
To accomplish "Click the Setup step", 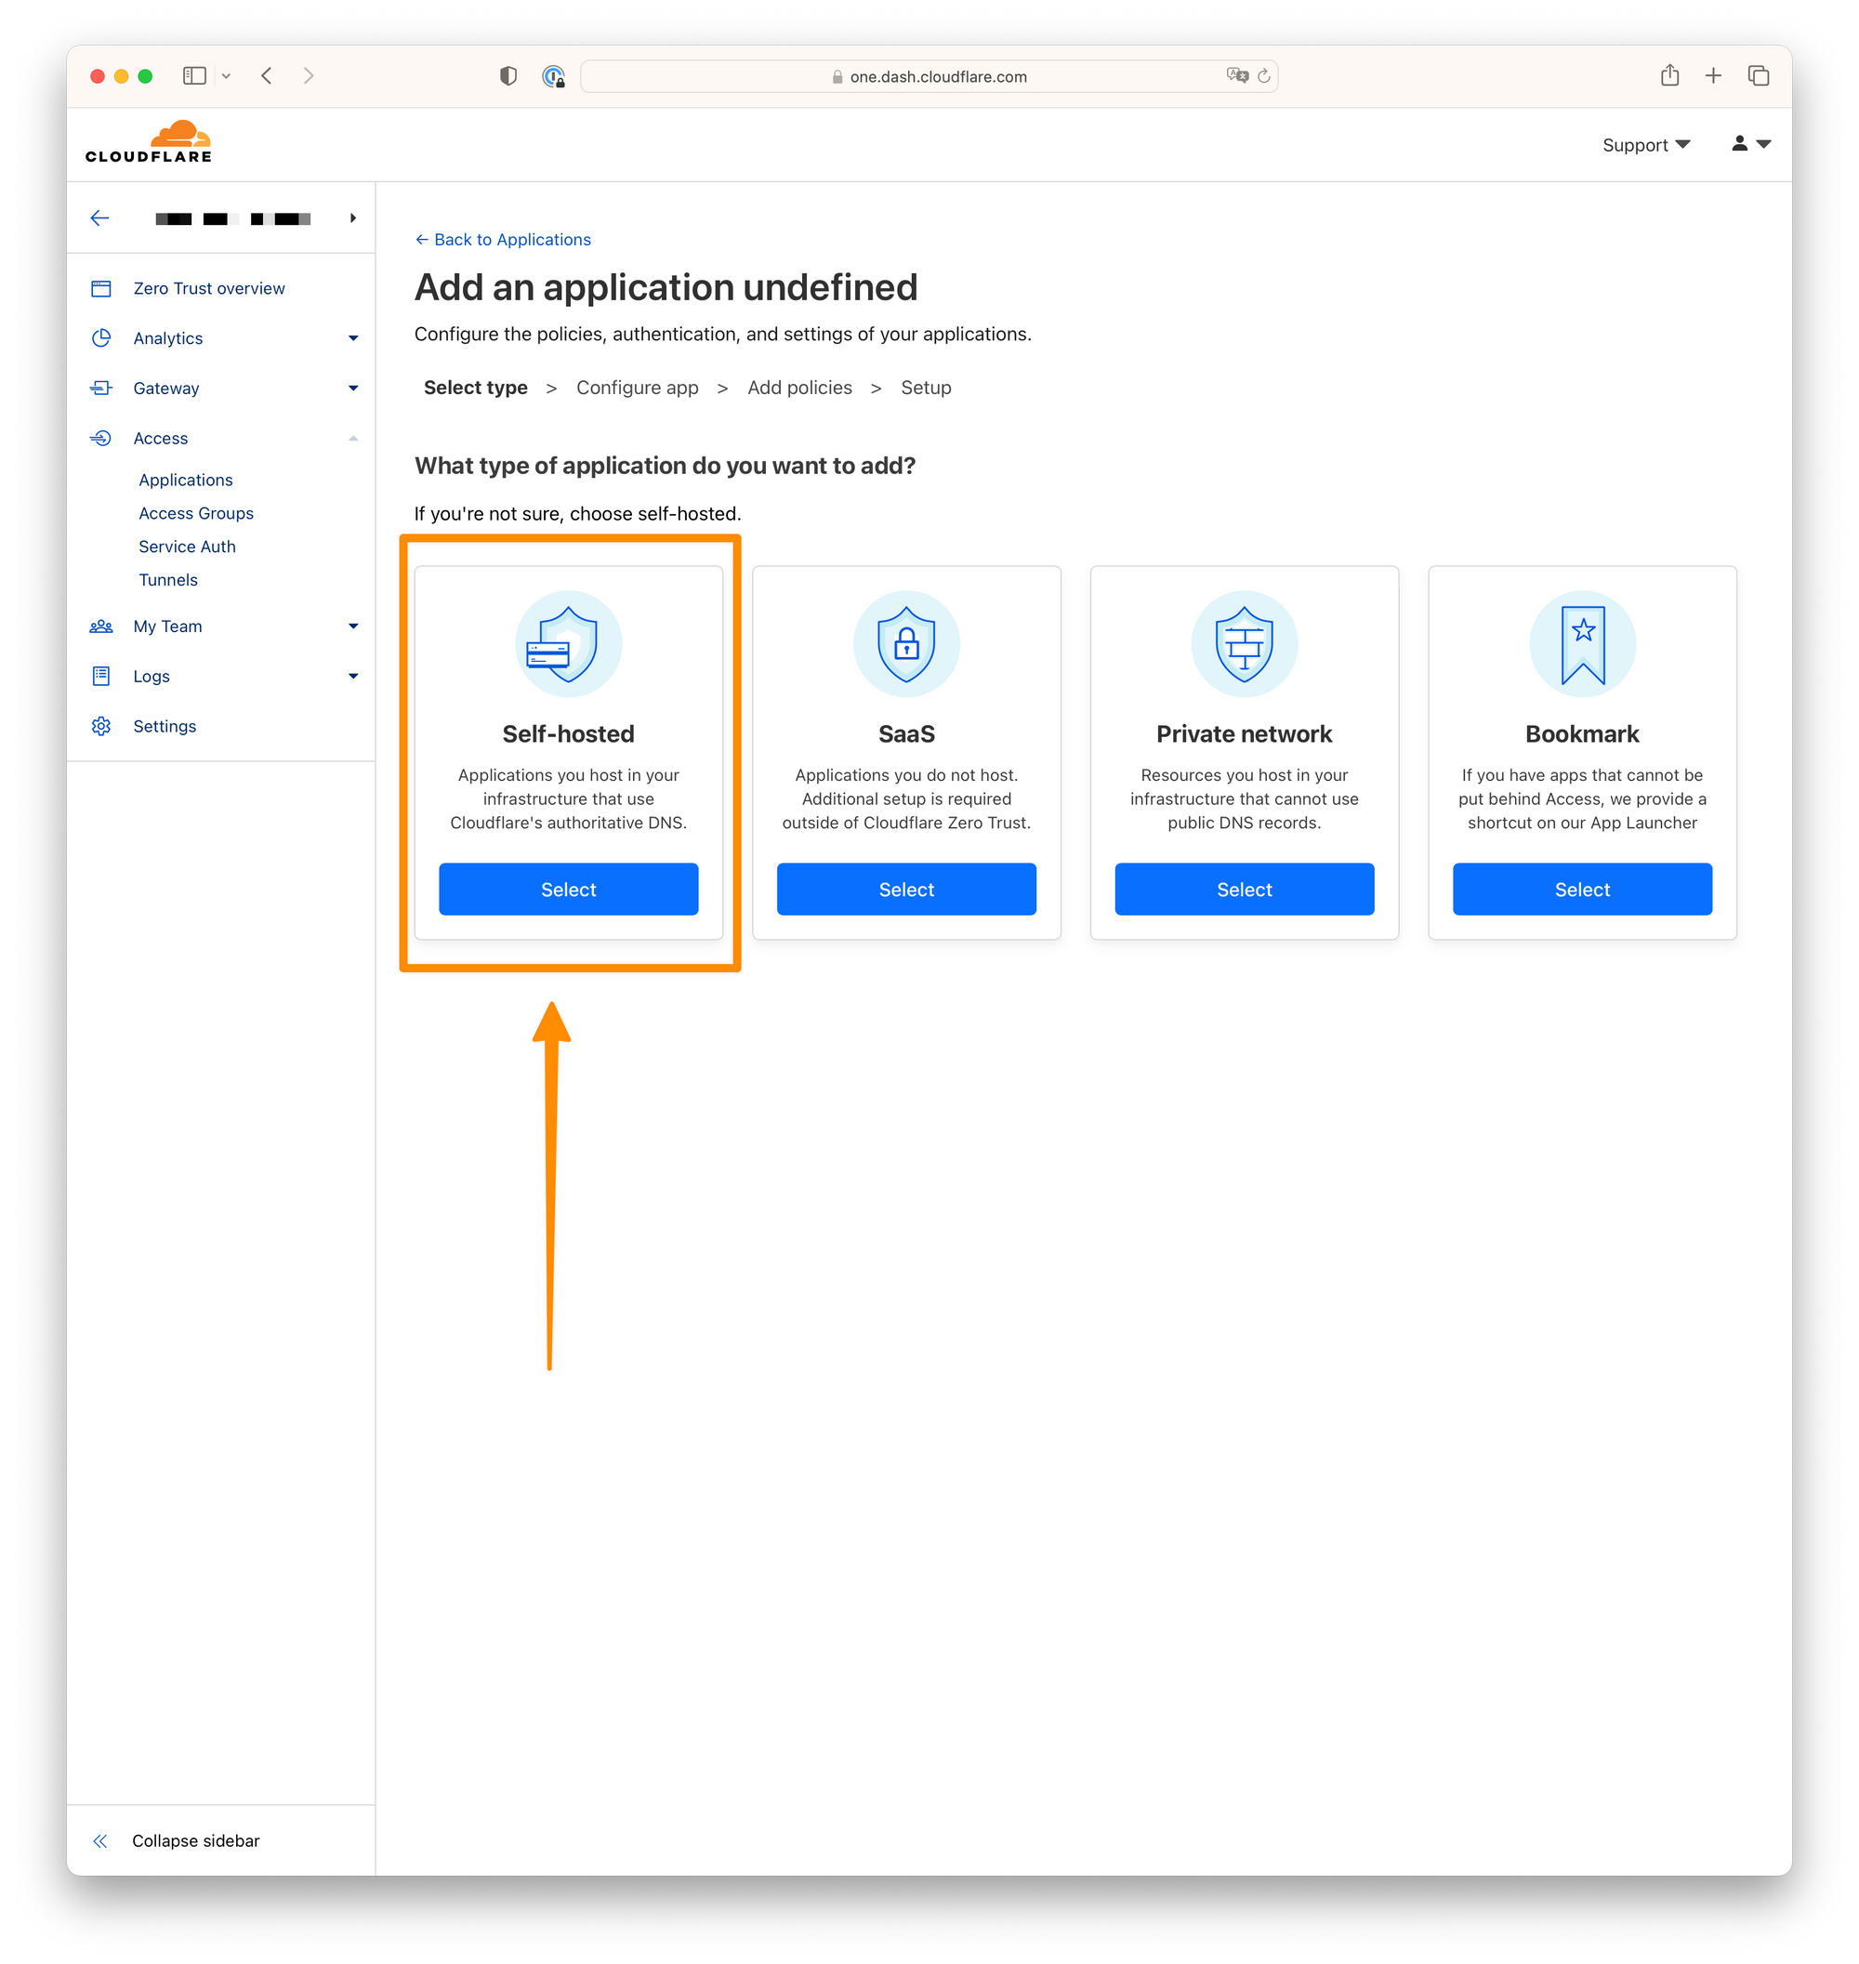I will pos(926,388).
